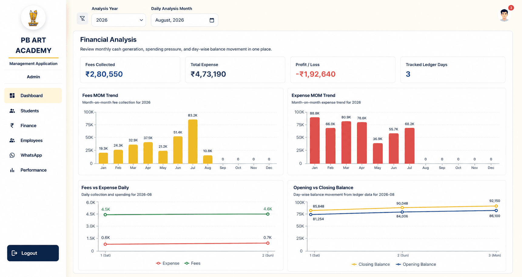Click the opening balance point 81,254
The image size is (522, 277).
click(311, 215)
